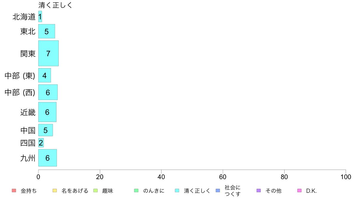Select the 近畿 bar showing 6
This screenshot has height=219, width=354.
pos(47,112)
